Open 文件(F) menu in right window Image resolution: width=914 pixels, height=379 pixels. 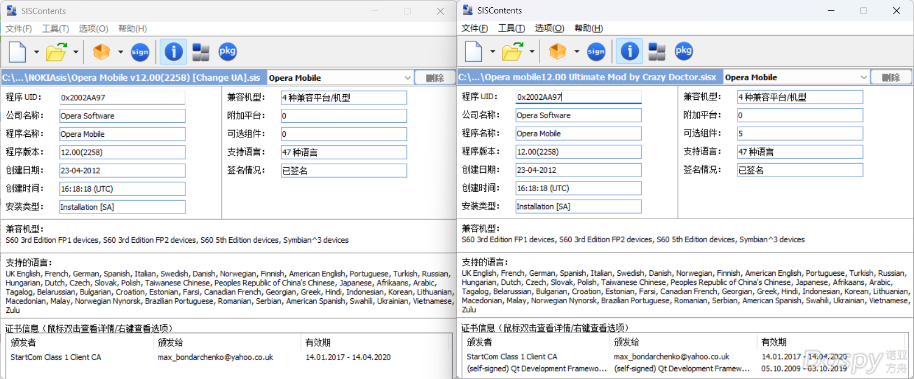pyautogui.click(x=475, y=28)
